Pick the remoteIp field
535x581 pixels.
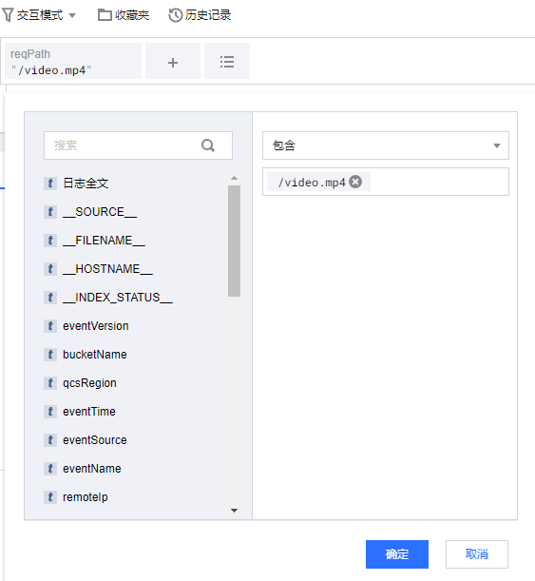[x=86, y=497]
